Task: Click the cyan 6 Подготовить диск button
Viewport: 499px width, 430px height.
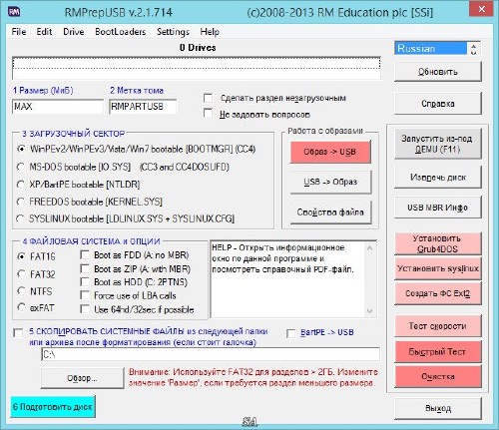Action: coord(53,407)
